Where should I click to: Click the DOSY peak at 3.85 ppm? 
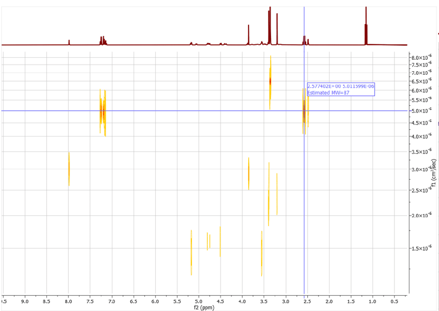249,174
